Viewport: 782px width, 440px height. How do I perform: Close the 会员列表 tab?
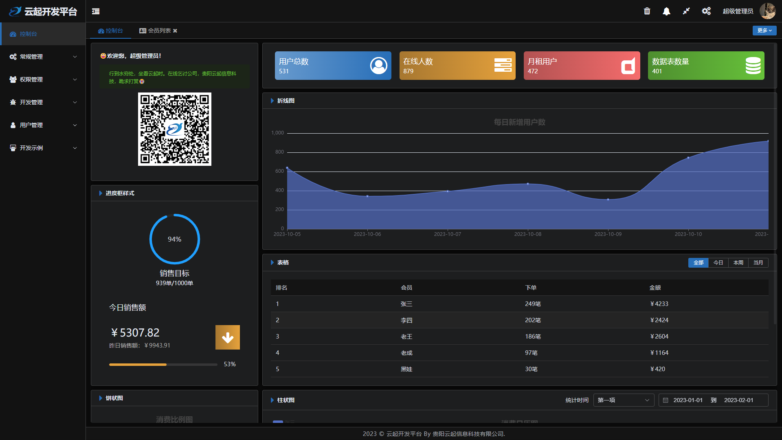click(x=175, y=31)
